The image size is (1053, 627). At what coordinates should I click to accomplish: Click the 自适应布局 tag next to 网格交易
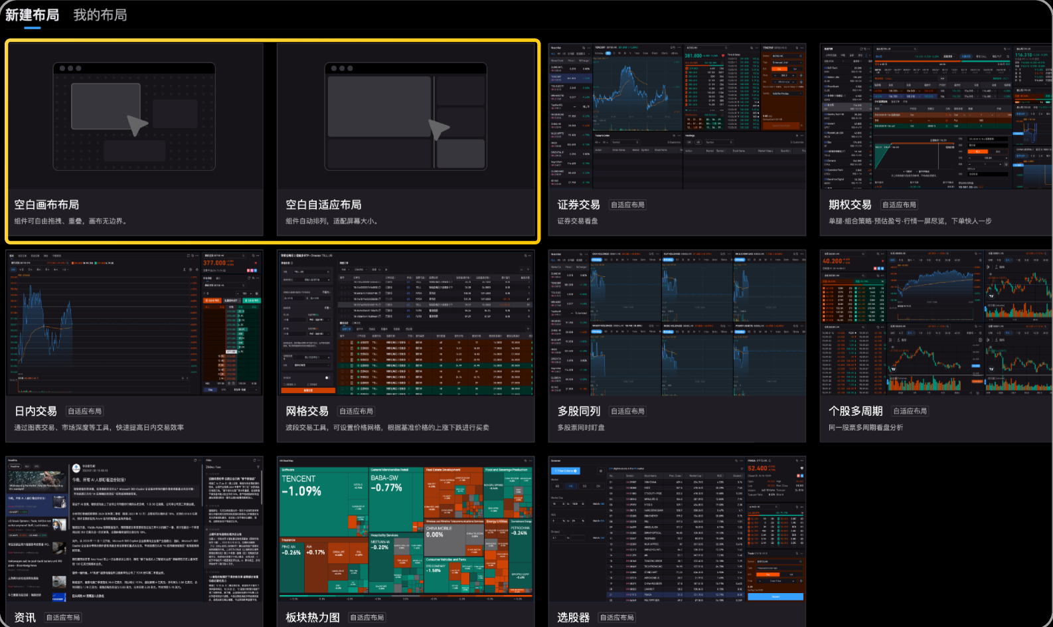click(357, 412)
